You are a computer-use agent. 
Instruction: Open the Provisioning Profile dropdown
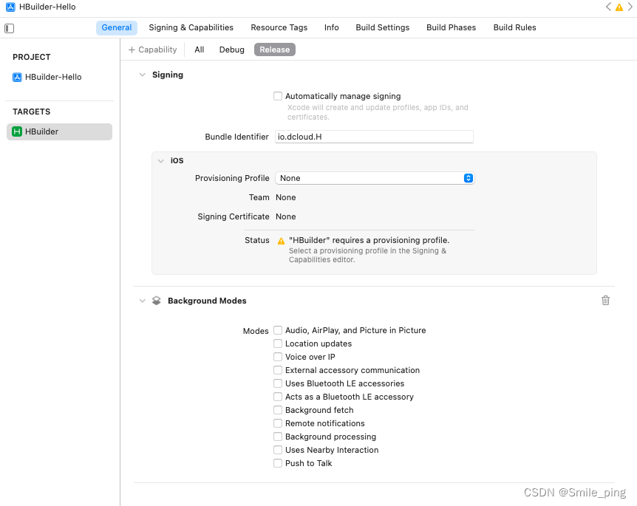(x=375, y=178)
